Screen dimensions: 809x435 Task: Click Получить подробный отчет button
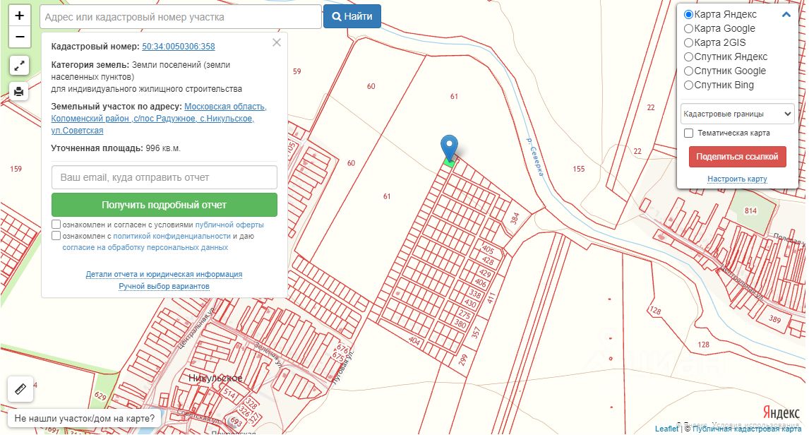pos(164,205)
